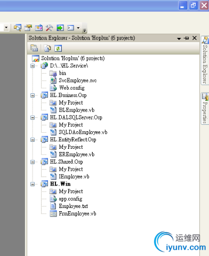Click the globe icon of HL.Service project
Image resolution: width=209 pixels, height=256 pixels.
[x=44, y=66]
